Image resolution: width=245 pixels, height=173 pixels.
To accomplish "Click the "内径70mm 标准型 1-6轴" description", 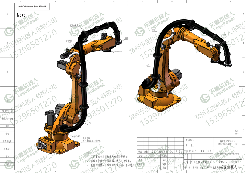I will (228, 144).
